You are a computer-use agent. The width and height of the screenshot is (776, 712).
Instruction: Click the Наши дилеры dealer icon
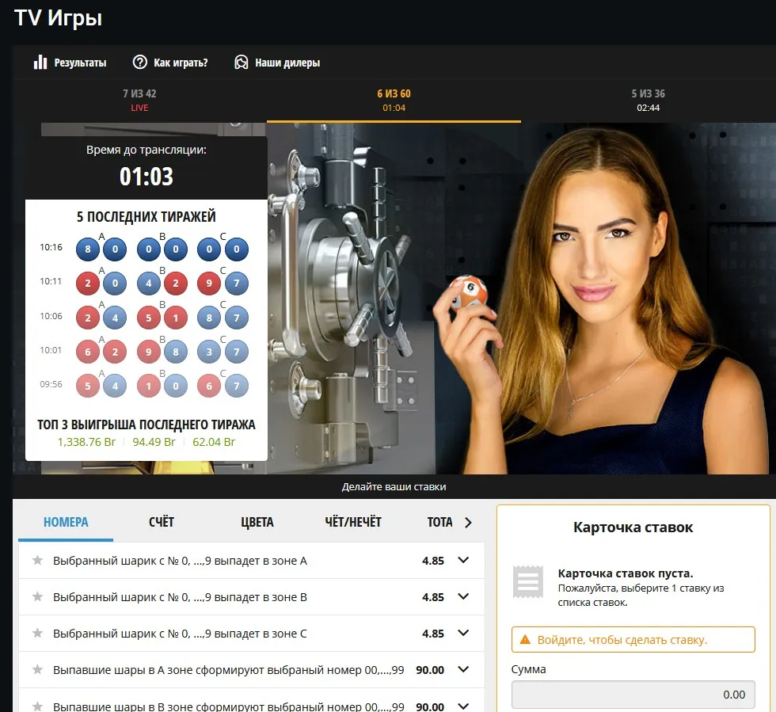(241, 63)
